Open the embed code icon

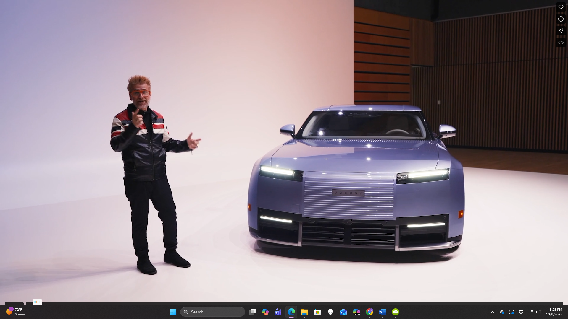pos(561,43)
